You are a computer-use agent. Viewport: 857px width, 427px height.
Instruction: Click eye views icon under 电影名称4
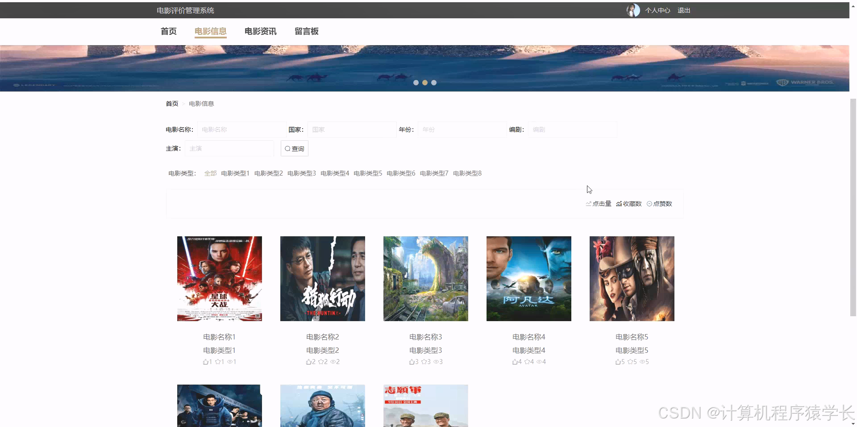click(x=539, y=362)
